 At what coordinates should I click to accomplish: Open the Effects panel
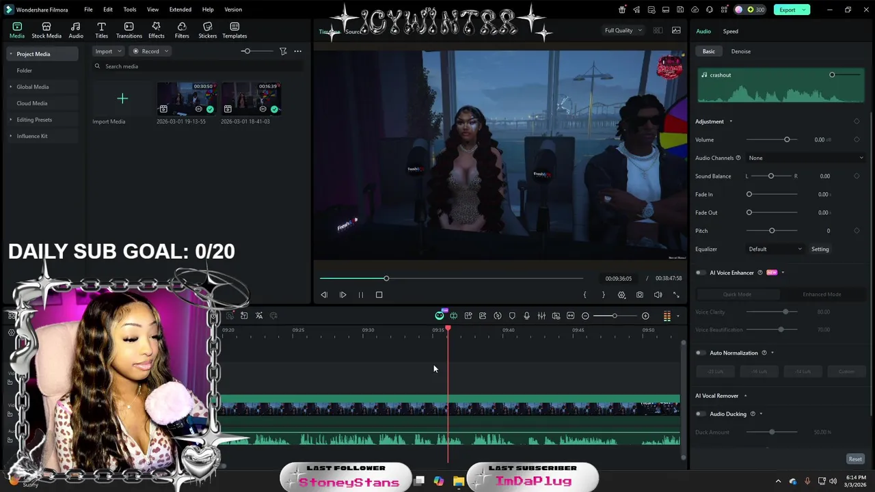157,30
